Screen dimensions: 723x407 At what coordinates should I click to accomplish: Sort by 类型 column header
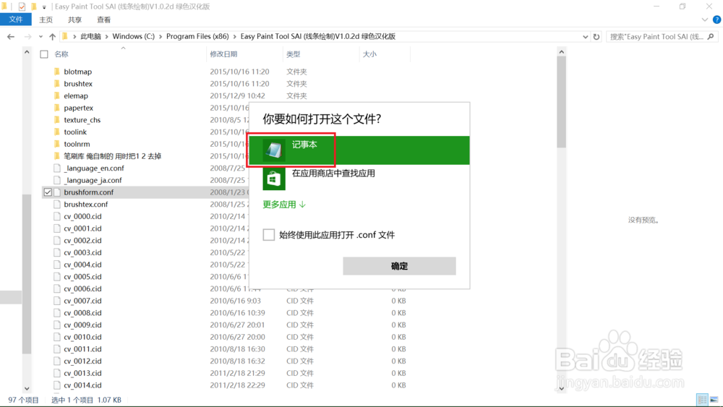(294, 54)
